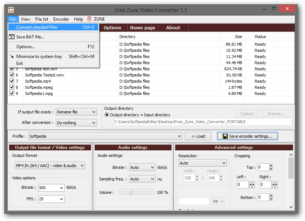Select Minimize to system tray entry
Image resolution: width=305 pixels, height=221 pixels.
coord(53,57)
